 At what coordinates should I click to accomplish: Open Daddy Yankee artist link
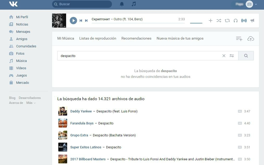[81, 111]
